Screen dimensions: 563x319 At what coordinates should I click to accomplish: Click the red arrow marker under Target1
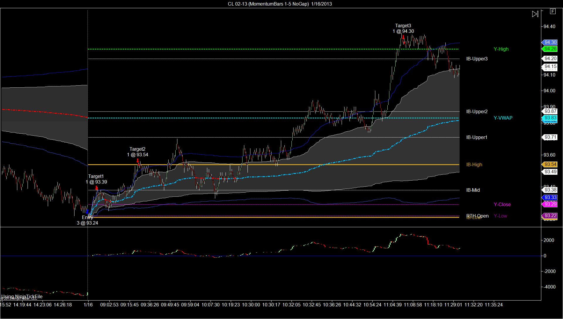click(x=97, y=188)
